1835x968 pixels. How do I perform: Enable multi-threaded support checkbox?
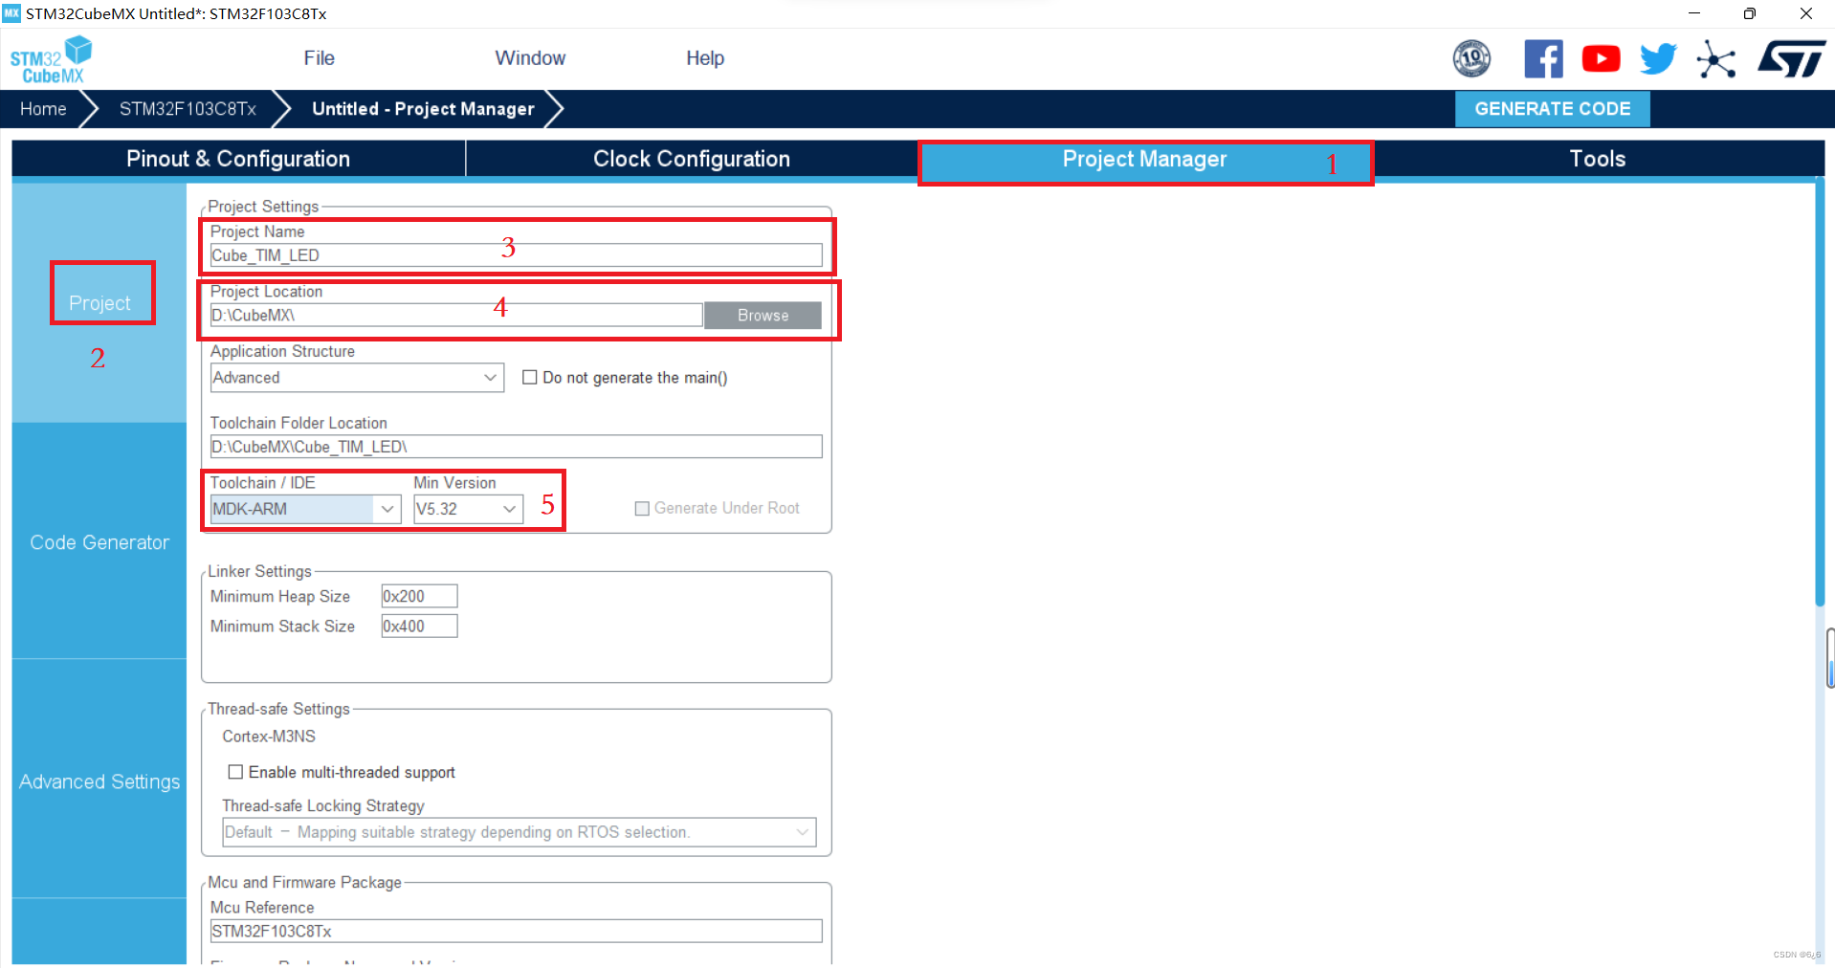[235, 772]
